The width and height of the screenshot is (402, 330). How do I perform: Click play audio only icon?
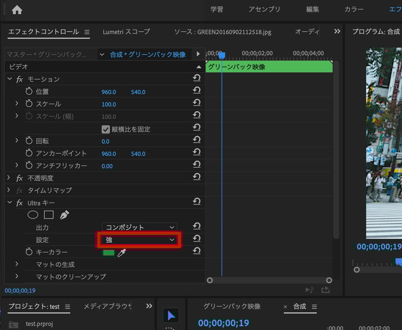[310, 290]
